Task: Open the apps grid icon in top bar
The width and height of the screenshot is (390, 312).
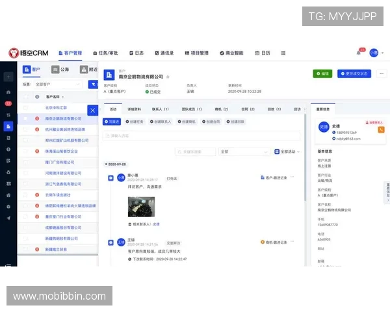Action: pos(283,53)
